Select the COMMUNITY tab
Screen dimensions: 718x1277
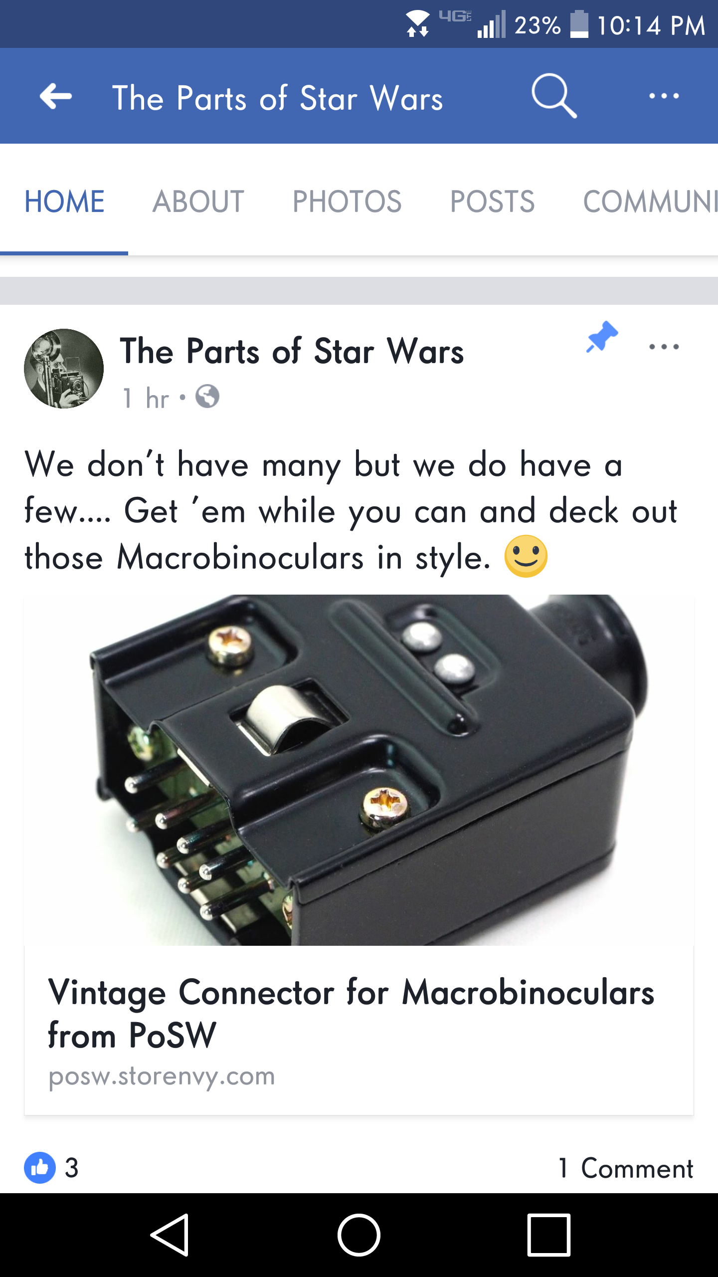651,202
